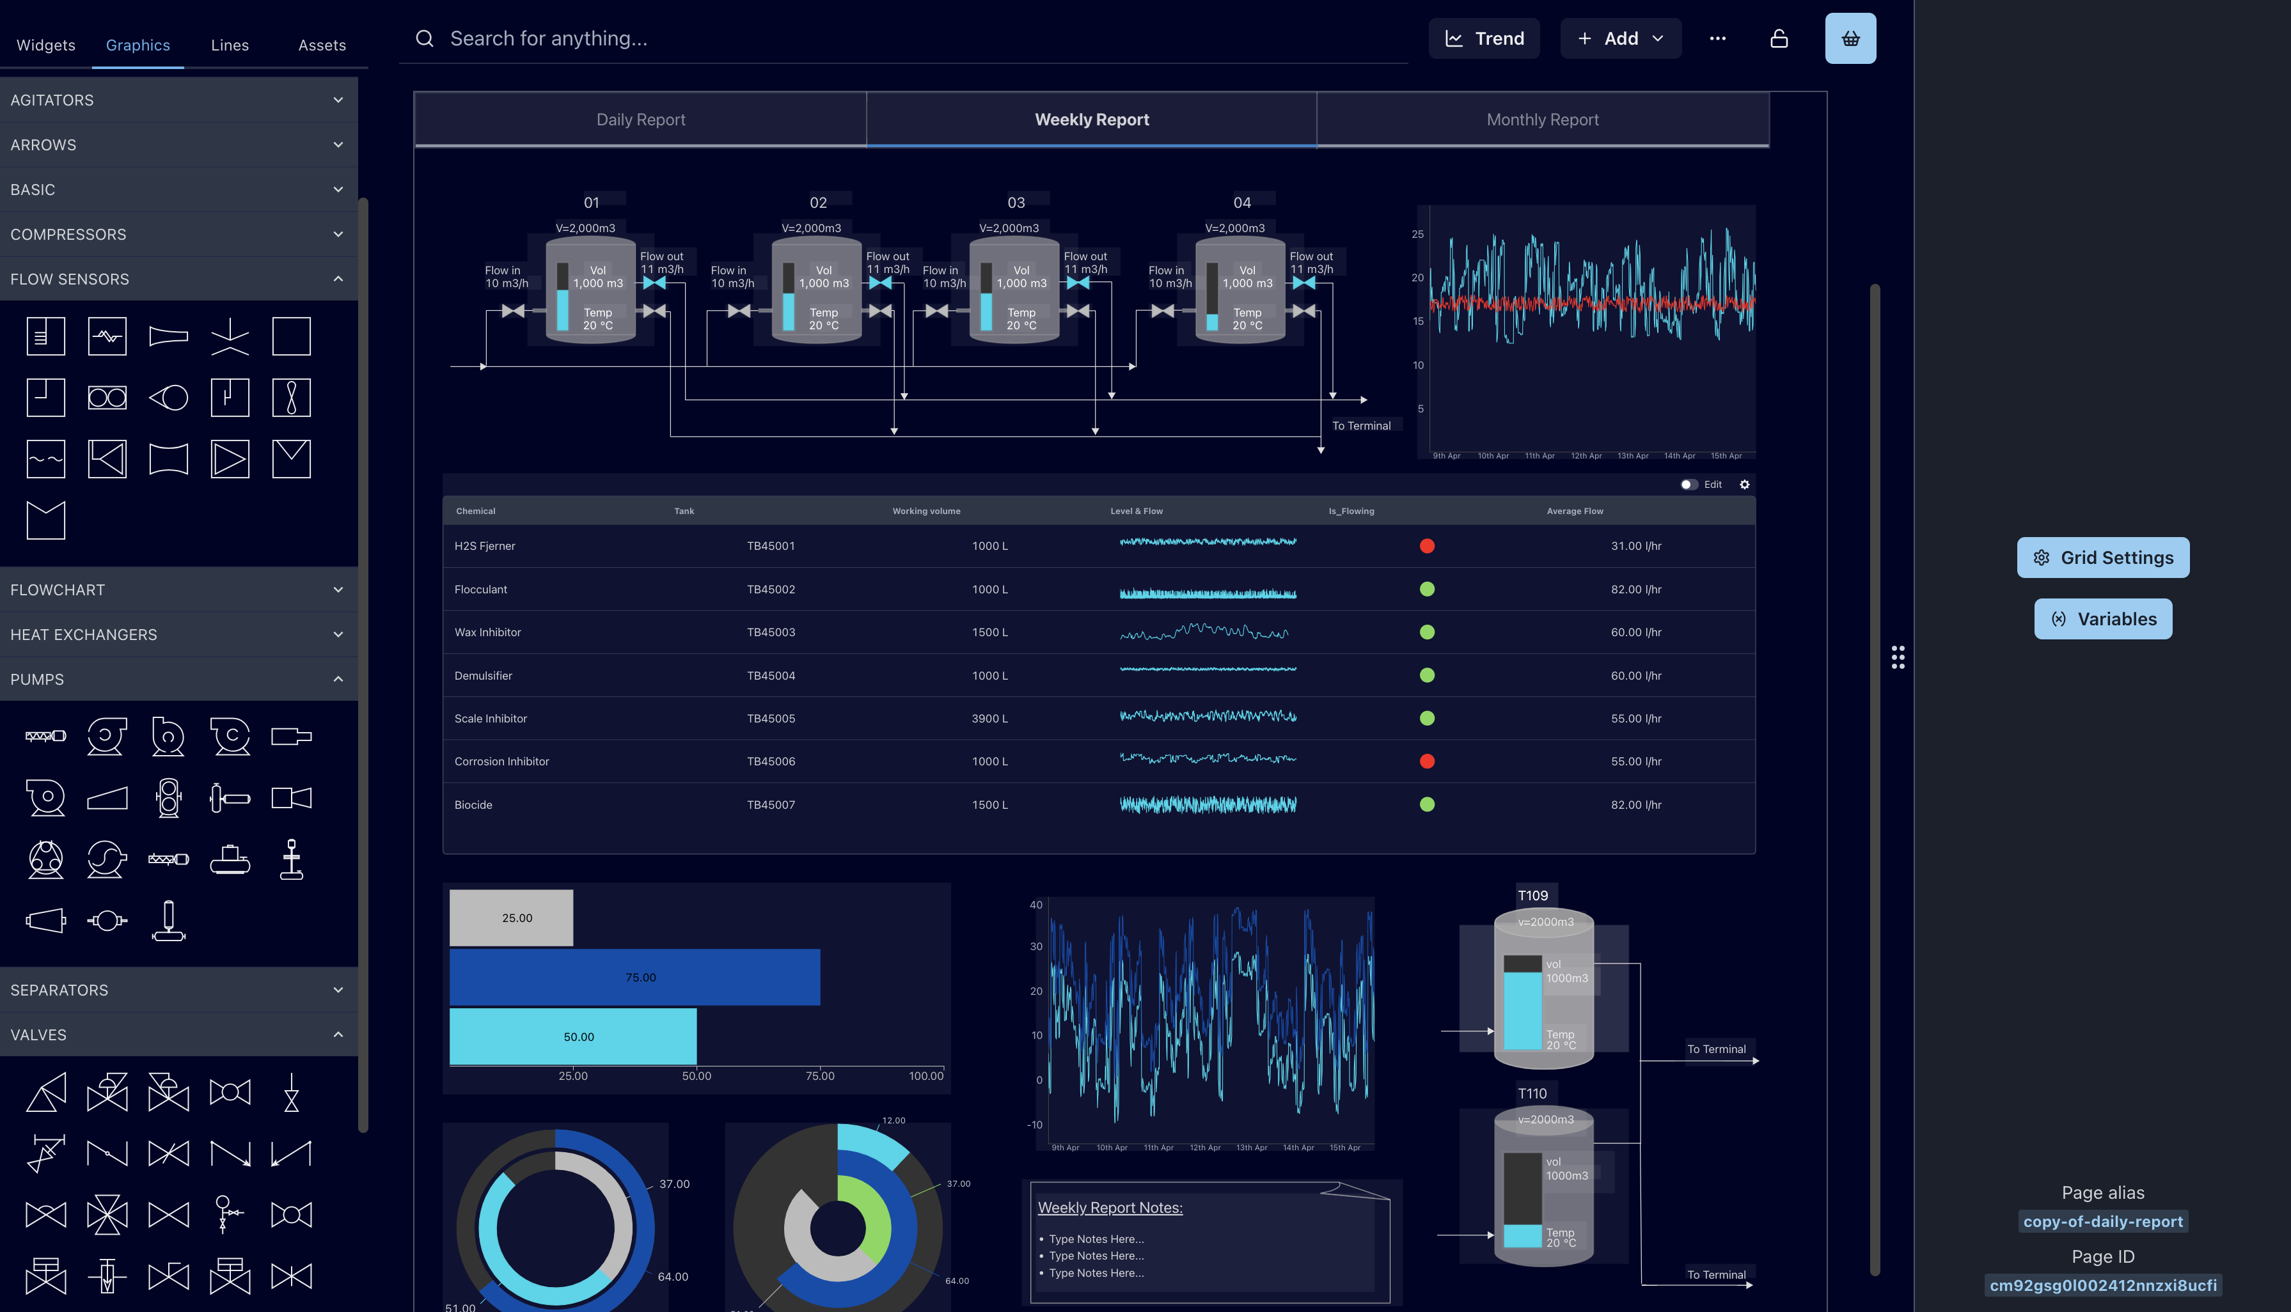2291x1312 pixels.
Task: Choose the first valve graphic in VALVES
Action: click(46, 1092)
